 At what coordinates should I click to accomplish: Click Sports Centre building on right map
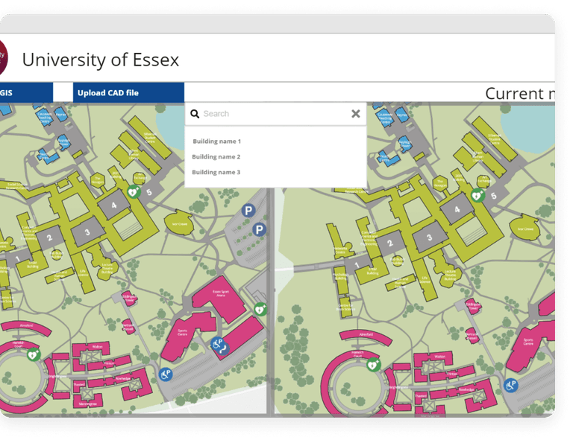point(528,342)
